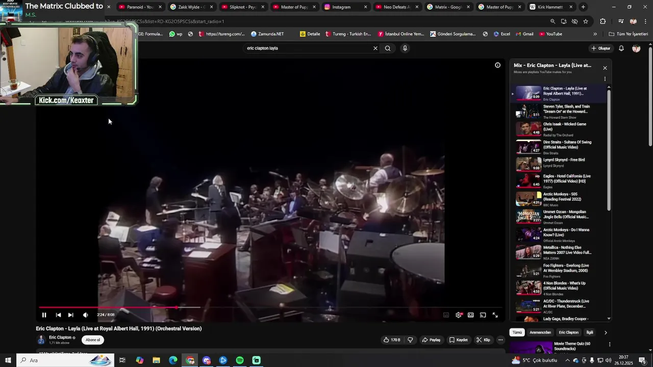Play Lynyrd Skynyrd - Free Bird
The height and width of the screenshot is (367, 653).
tap(560, 163)
